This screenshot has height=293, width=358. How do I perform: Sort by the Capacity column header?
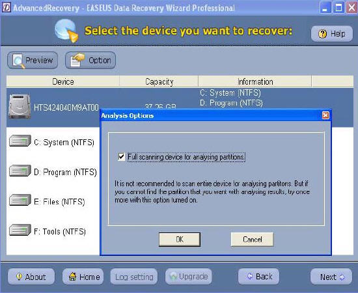click(x=159, y=81)
